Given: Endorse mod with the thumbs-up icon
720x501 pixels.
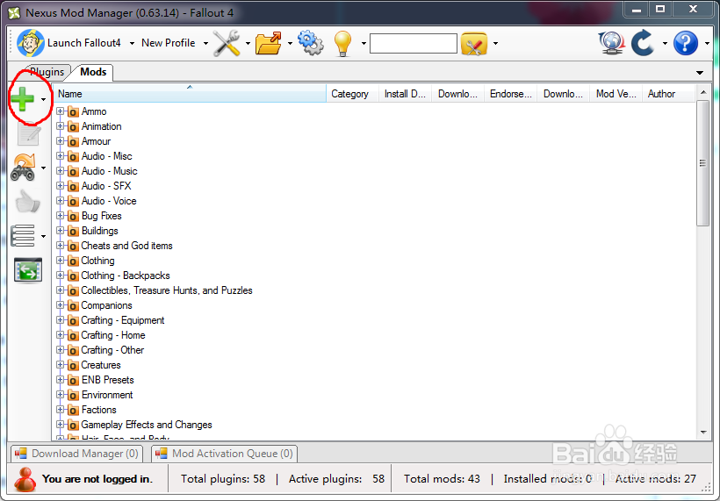Looking at the screenshot, I should tap(28, 202).
